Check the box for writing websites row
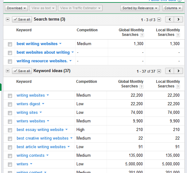 (10, 96)
